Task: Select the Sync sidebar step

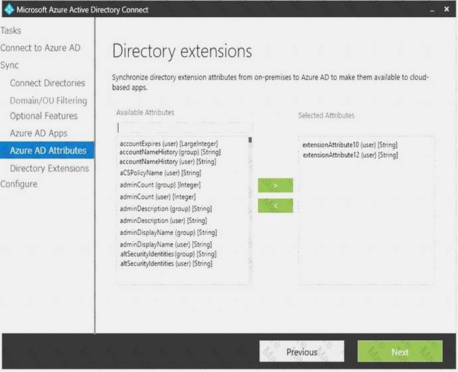Action: coord(9,65)
